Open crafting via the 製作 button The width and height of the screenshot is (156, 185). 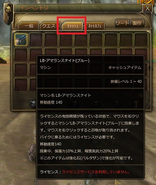point(137,23)
